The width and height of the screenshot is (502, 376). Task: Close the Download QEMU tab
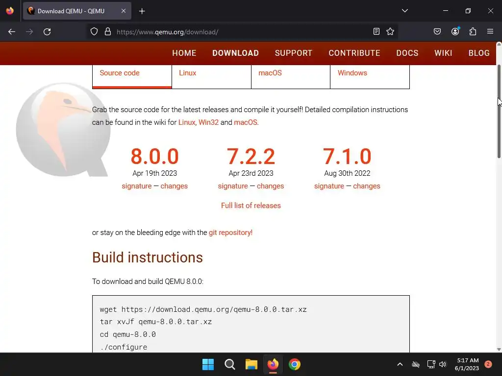123,11
